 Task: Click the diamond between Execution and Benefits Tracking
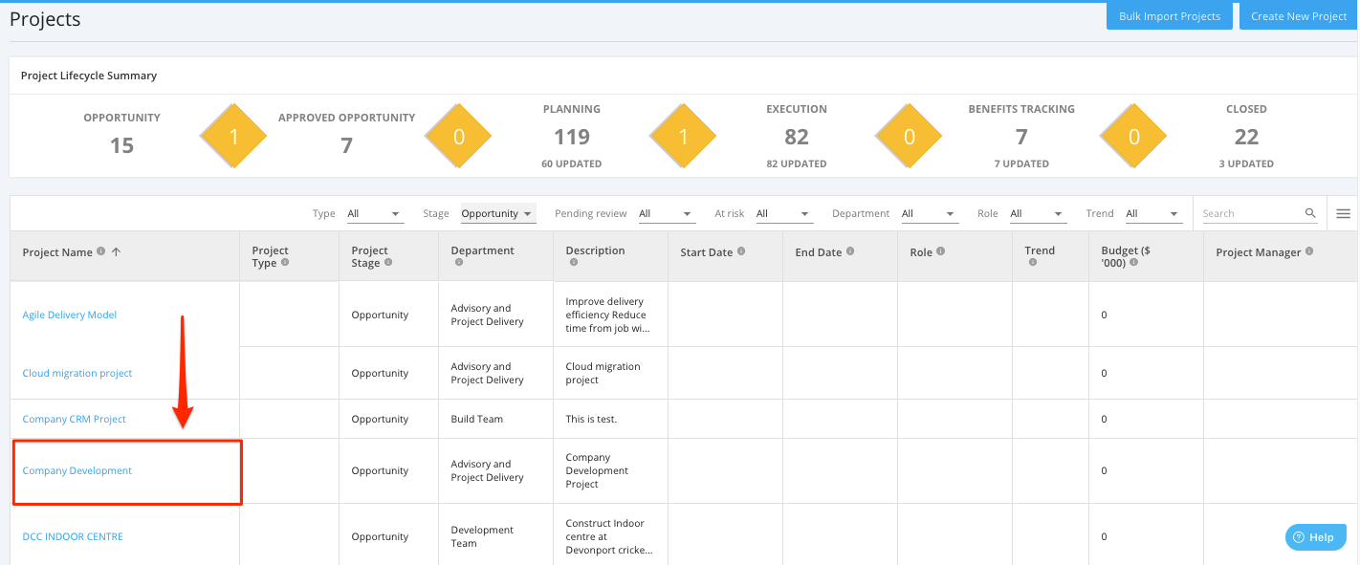[909, 137]
